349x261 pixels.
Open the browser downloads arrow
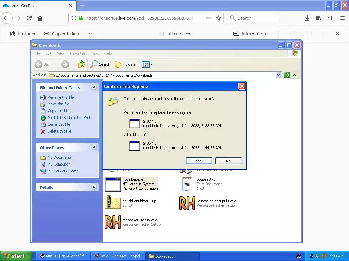click(307, 18)
